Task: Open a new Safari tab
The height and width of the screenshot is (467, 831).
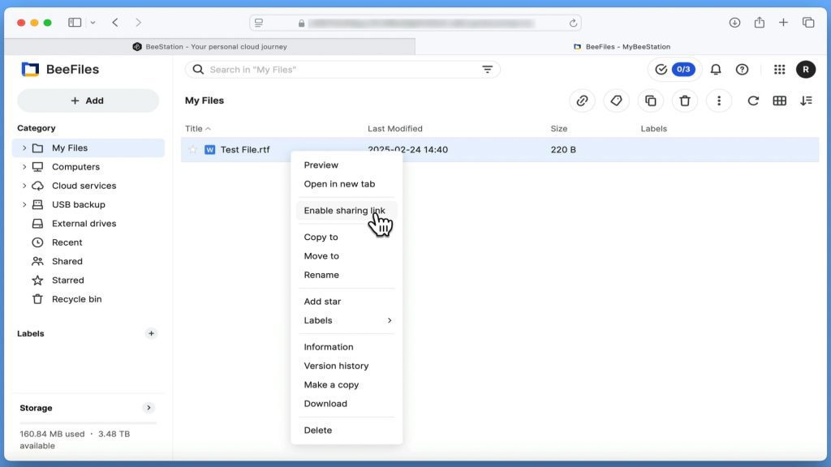Action: click(783, 22)
